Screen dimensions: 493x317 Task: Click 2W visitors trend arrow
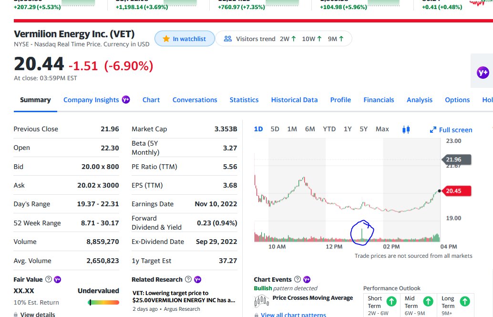[293, 39]
